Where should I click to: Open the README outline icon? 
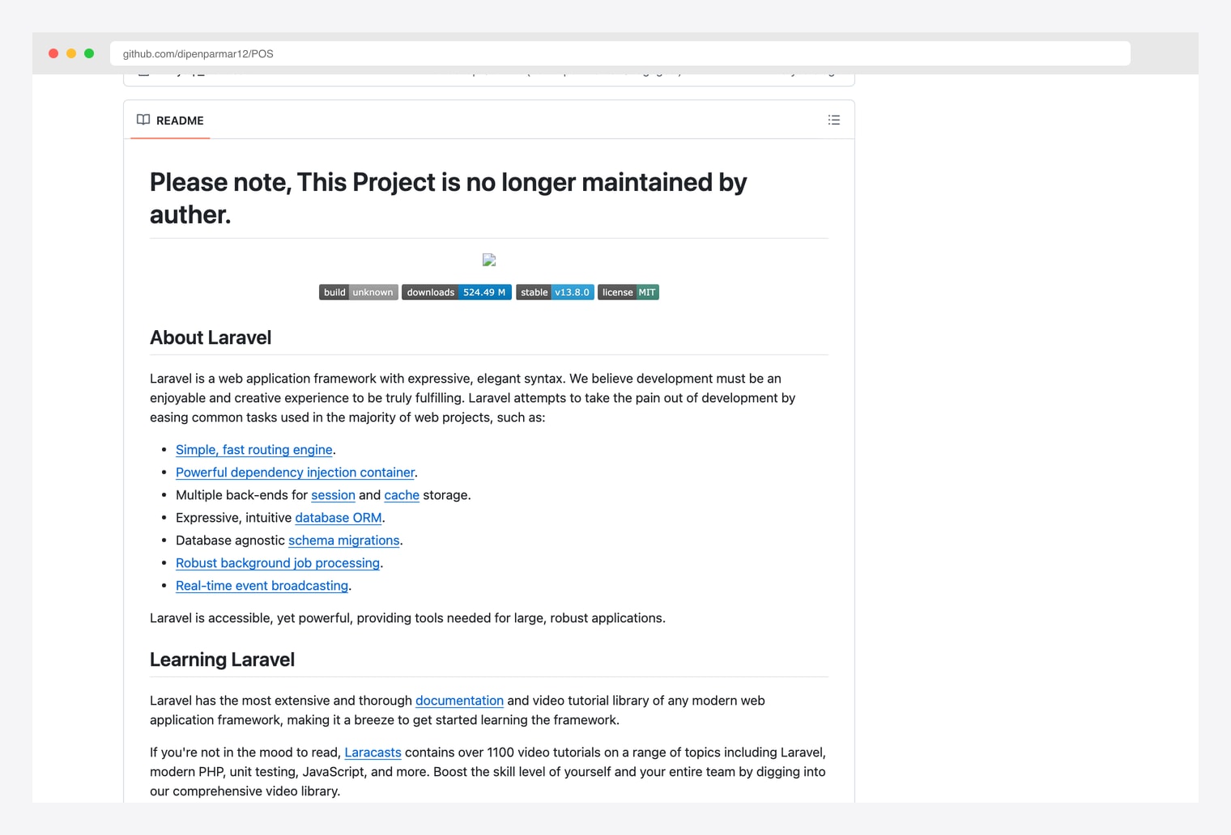pyautogui.click(x=834, y=120)
